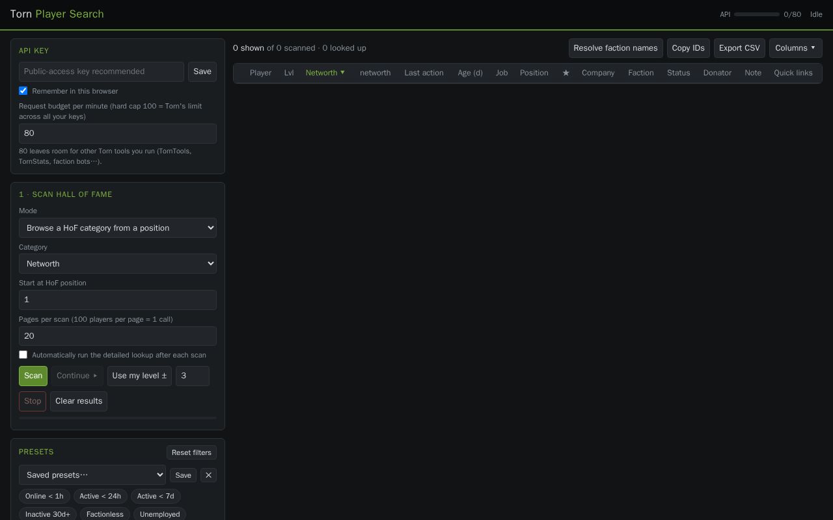Sort by the Age (d) column
The height and width of the screenshot is (520, 833).
click(470, 73)
